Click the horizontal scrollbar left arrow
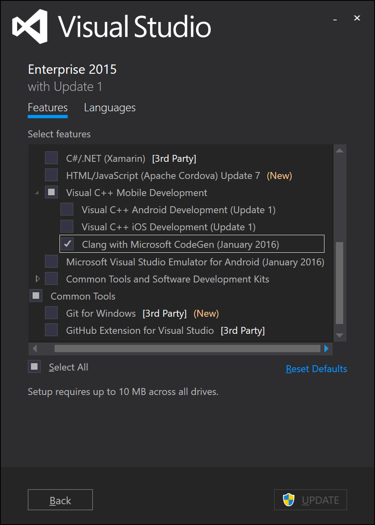This screenshot has height=525, width=375. tap(34, 349)
